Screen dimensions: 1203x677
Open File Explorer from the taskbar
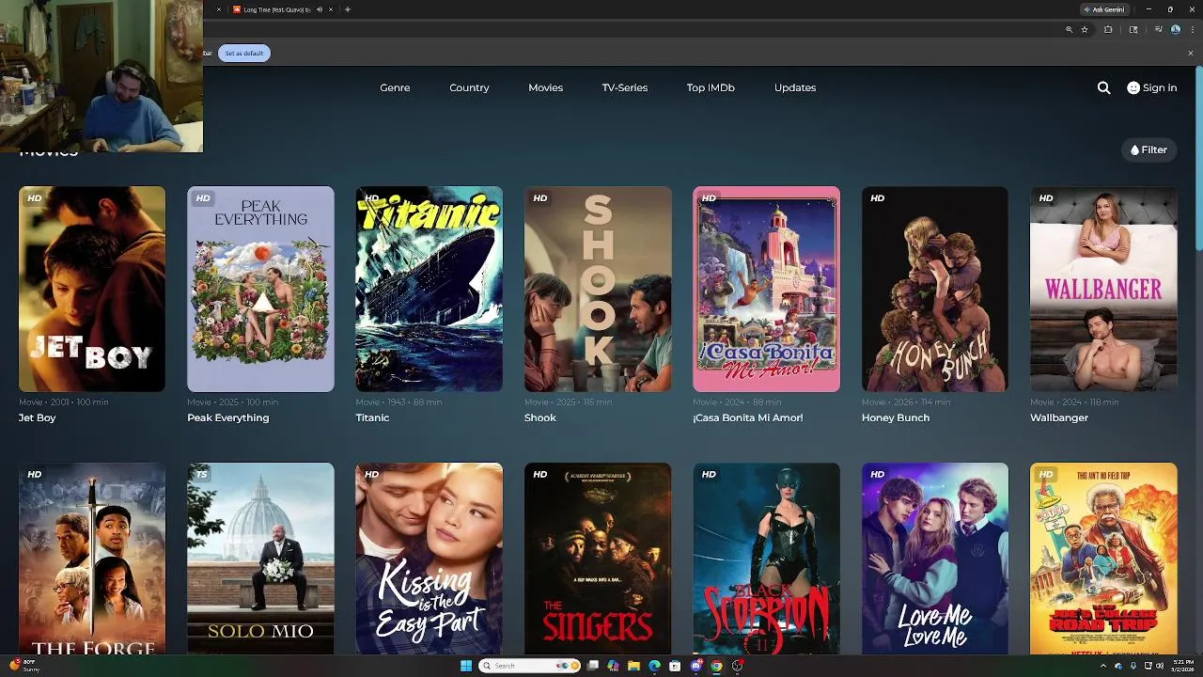634,666
